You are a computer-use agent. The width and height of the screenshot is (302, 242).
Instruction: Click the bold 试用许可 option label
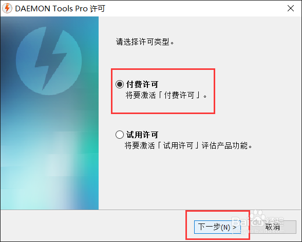(x=142, y=135)
